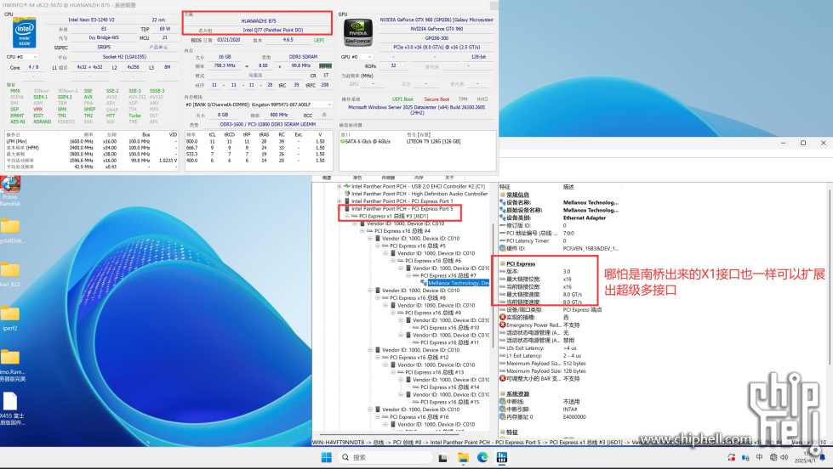Open the GPU #0 selector dropdown
The height and width of the screenshot is (469, 833).
point(357,57)
